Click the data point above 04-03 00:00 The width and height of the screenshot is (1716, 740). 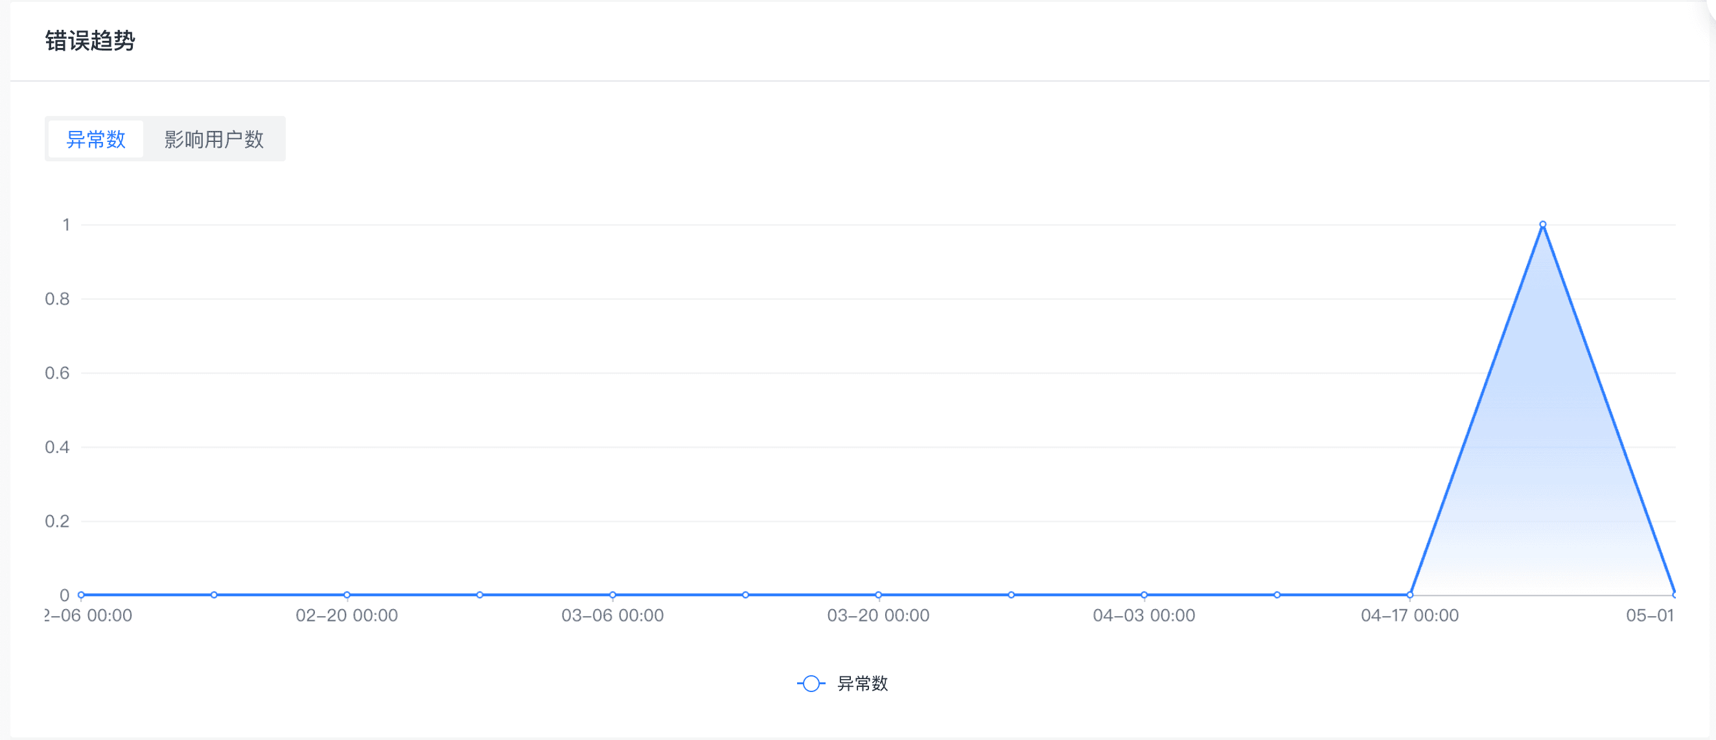point(1144,595)
